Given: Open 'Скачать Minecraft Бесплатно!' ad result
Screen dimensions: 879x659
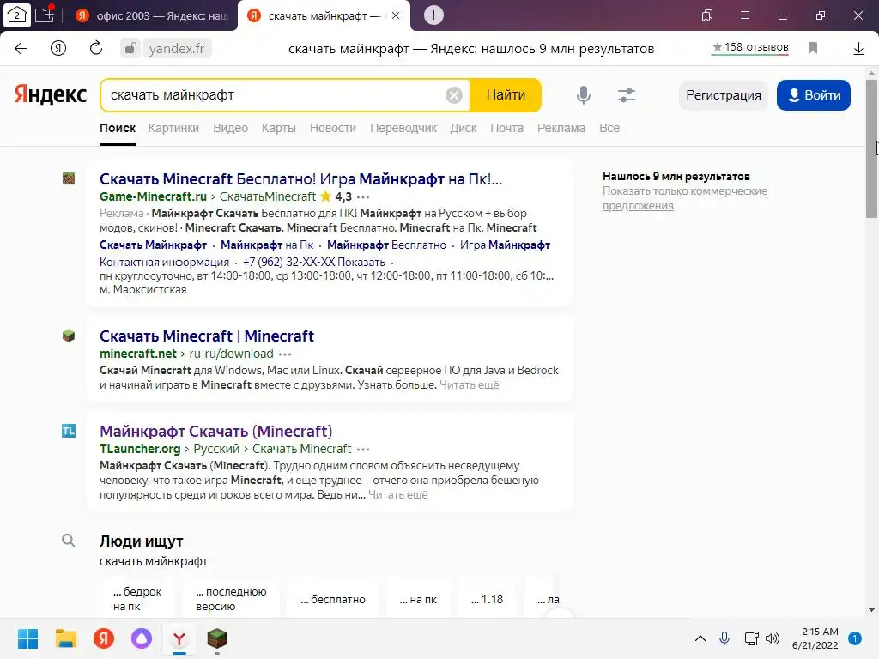Looking at the screenshot, I should click(300, 179).
